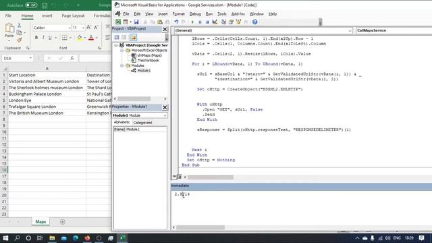
Task: Click Toggle Folders icon in Project panel
Action: (133, 37)
